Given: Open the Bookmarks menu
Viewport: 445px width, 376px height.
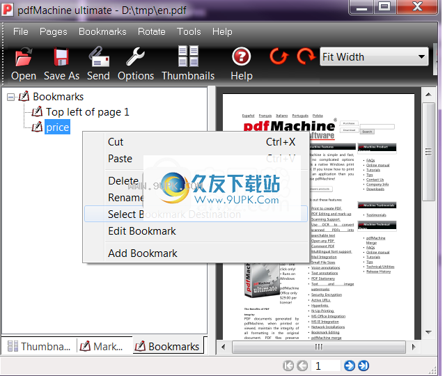Looking at the screenshot, I should (x=102, y=31).
